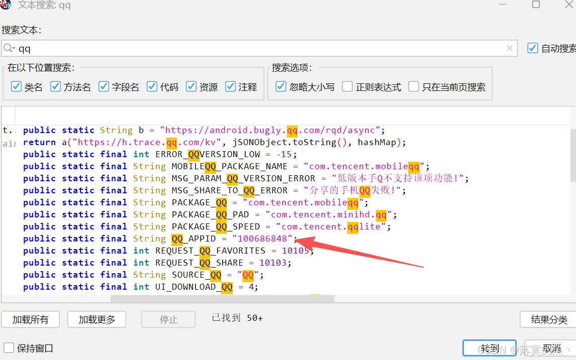Click the 加载更多 button

[97, 319]
